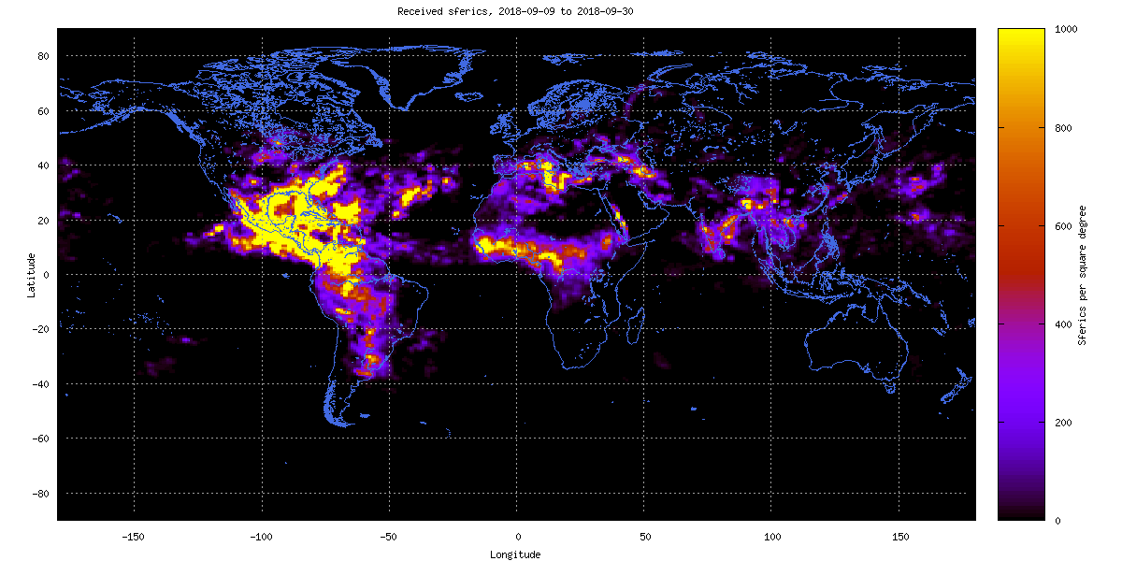Click the "Latitude" y-axis label
The image size is (1122, 561).
tap(31, 275)
